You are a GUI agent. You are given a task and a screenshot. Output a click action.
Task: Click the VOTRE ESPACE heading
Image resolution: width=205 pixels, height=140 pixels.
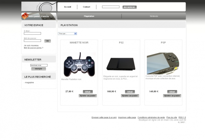click(34, 25)
